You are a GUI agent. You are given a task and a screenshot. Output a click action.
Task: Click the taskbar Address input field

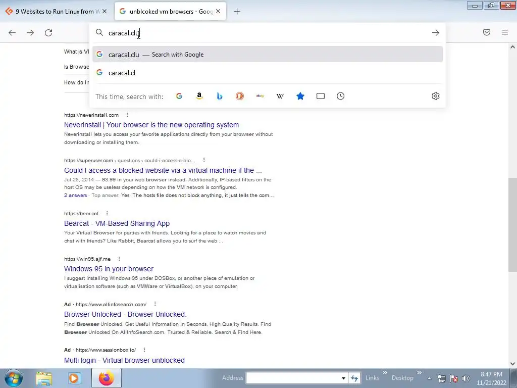point(293,378)
